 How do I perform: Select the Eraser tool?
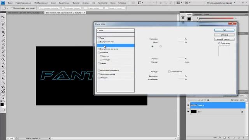[x=3, y=56]
